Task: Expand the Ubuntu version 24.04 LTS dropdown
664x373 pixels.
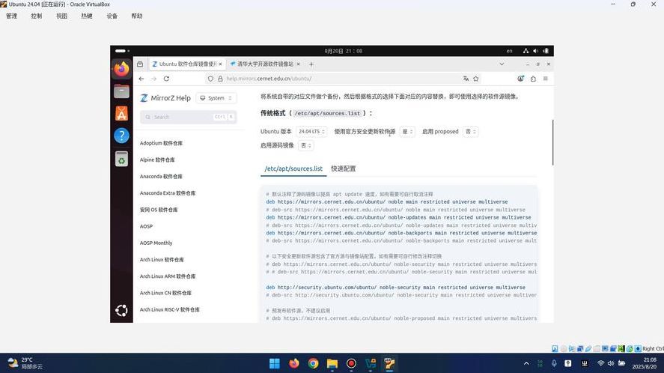Action: click(x=311, y=132)
